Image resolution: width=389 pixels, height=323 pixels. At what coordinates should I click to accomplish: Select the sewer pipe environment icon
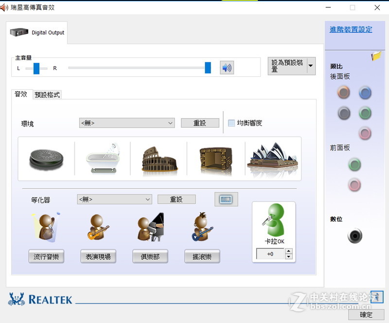(x=46, y=159)
